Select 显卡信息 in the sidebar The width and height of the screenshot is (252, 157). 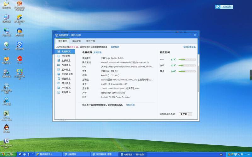[x=65, y=69]
